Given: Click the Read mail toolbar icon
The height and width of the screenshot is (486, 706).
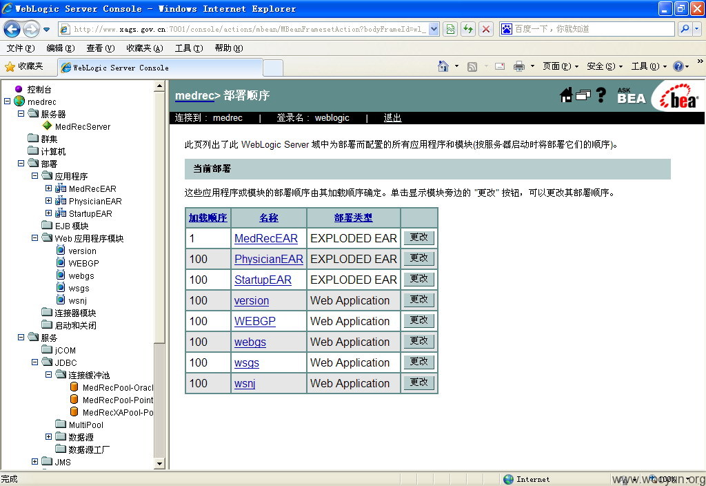Looking at the screenshot, I should (x=500, y=66).
